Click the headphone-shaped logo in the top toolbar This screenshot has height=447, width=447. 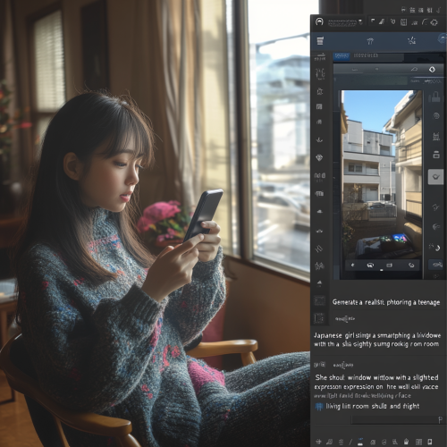click(319, 21)
